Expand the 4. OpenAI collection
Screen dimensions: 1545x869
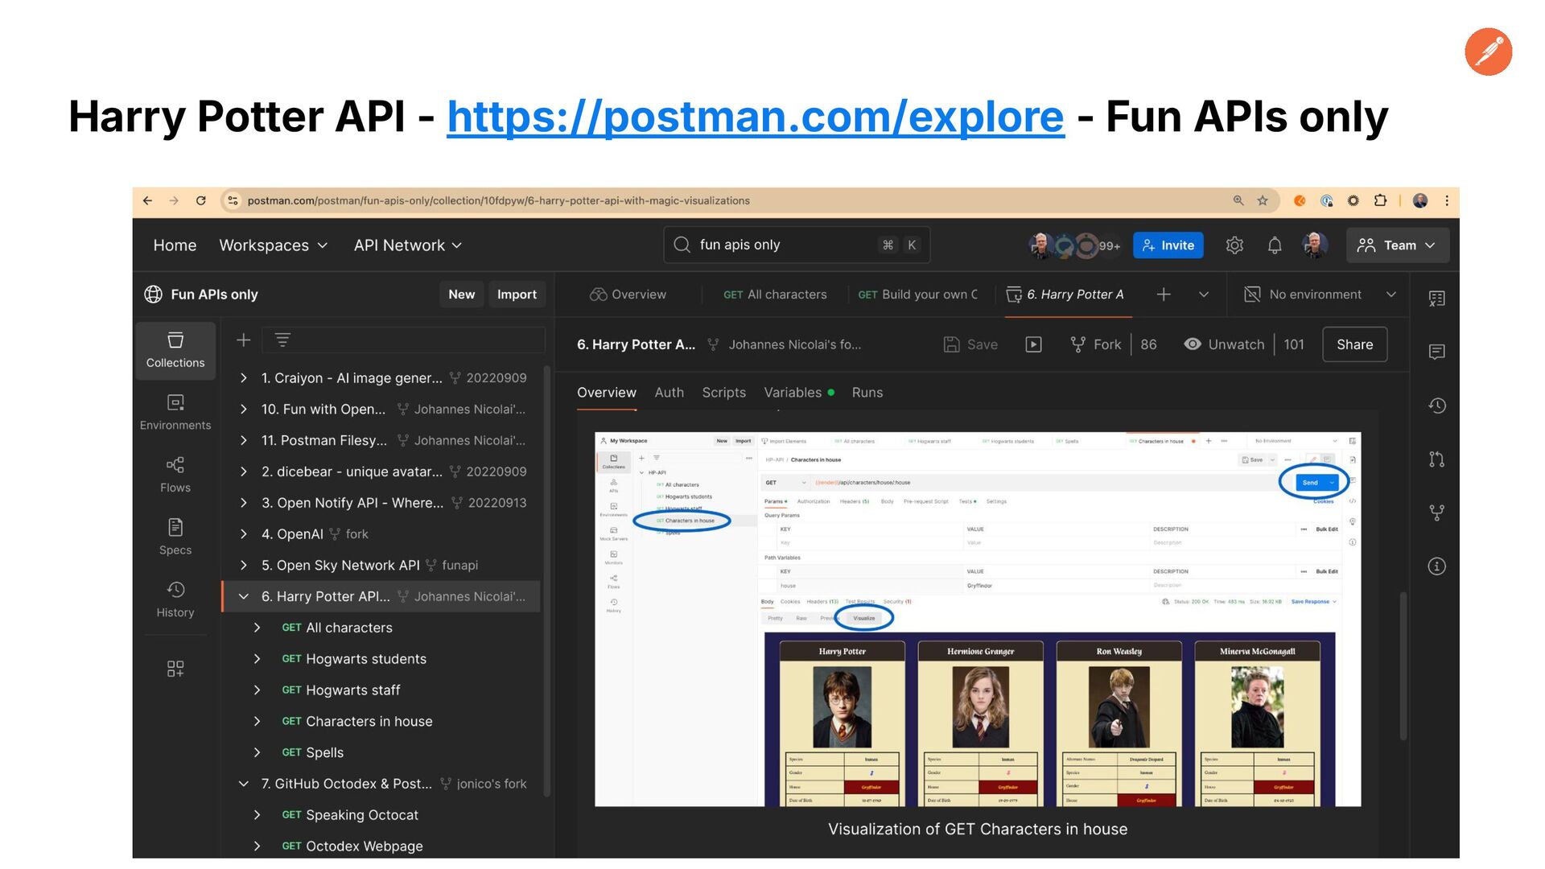[244, 534]
